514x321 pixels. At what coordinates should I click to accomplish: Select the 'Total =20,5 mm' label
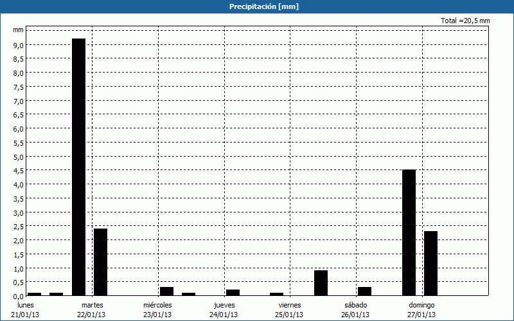click(465, 21)
